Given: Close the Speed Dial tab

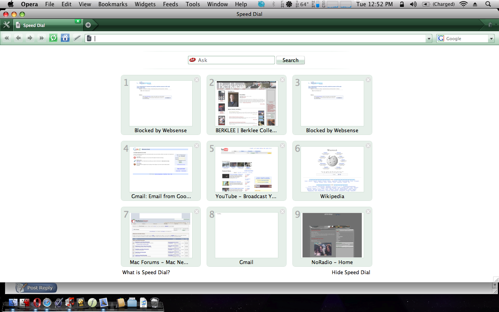Looking at the screenshot, I should 78,21.
